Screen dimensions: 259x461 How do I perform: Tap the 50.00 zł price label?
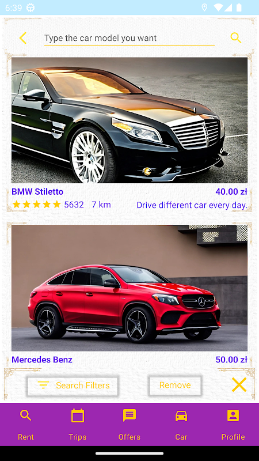[231, 360]
